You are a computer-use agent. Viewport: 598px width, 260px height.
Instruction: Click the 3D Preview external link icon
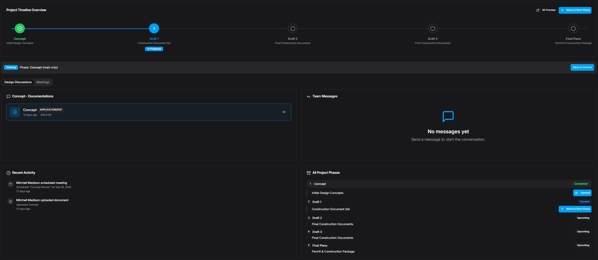click(x=538, y=10)
